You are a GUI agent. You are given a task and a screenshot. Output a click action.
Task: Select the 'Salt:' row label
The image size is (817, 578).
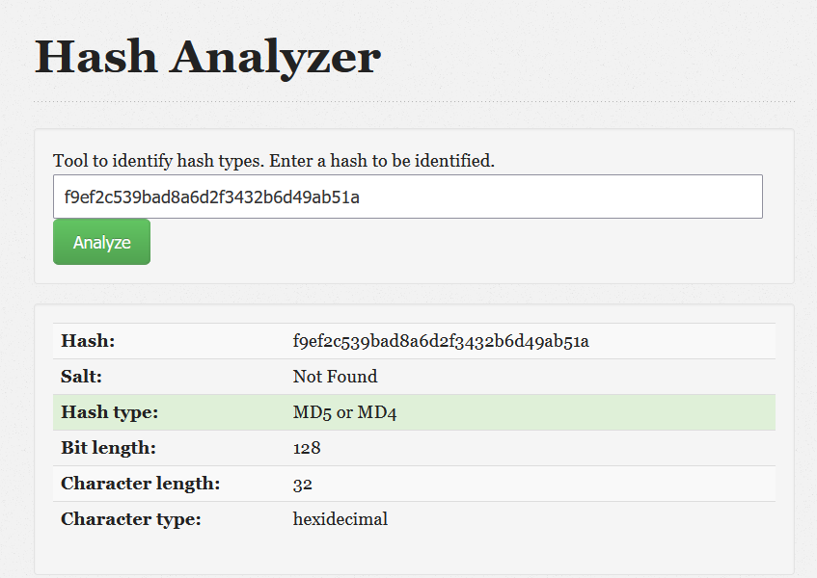click(81, 377)
